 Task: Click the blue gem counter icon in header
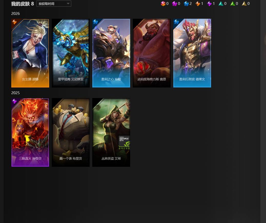tap(186, 4)
